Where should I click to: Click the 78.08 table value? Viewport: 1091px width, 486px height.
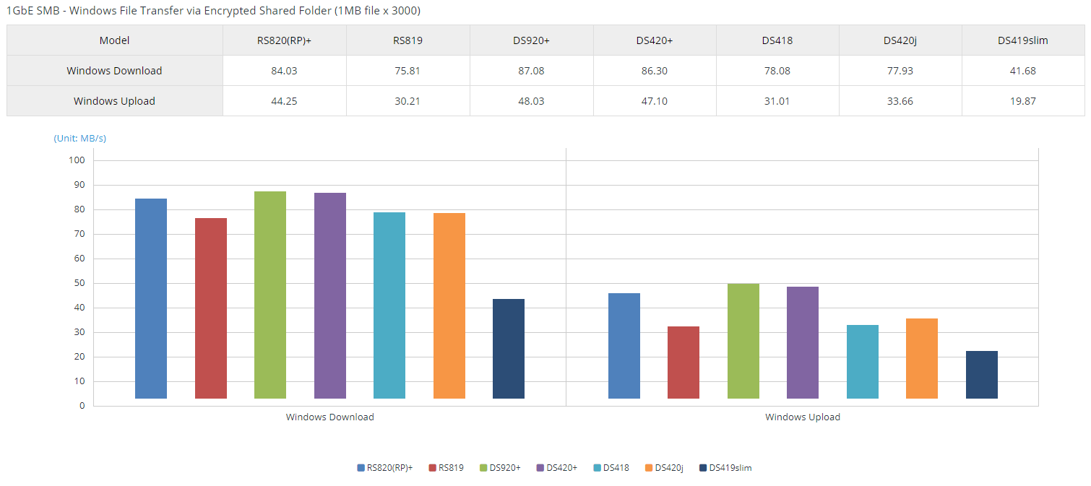[777, 71]
